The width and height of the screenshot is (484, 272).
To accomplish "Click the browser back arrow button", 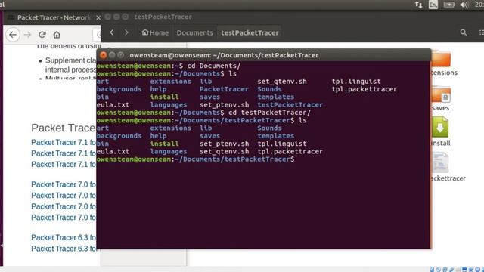I will coord(13,35).
